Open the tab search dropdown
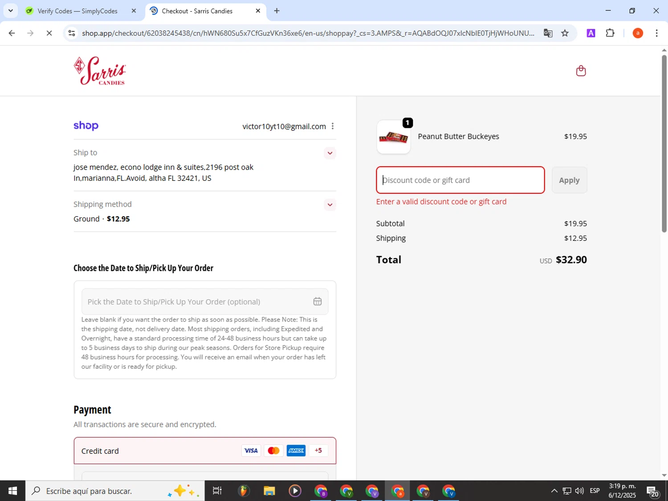Screen dimensions: 668x501 pos(10,11)
